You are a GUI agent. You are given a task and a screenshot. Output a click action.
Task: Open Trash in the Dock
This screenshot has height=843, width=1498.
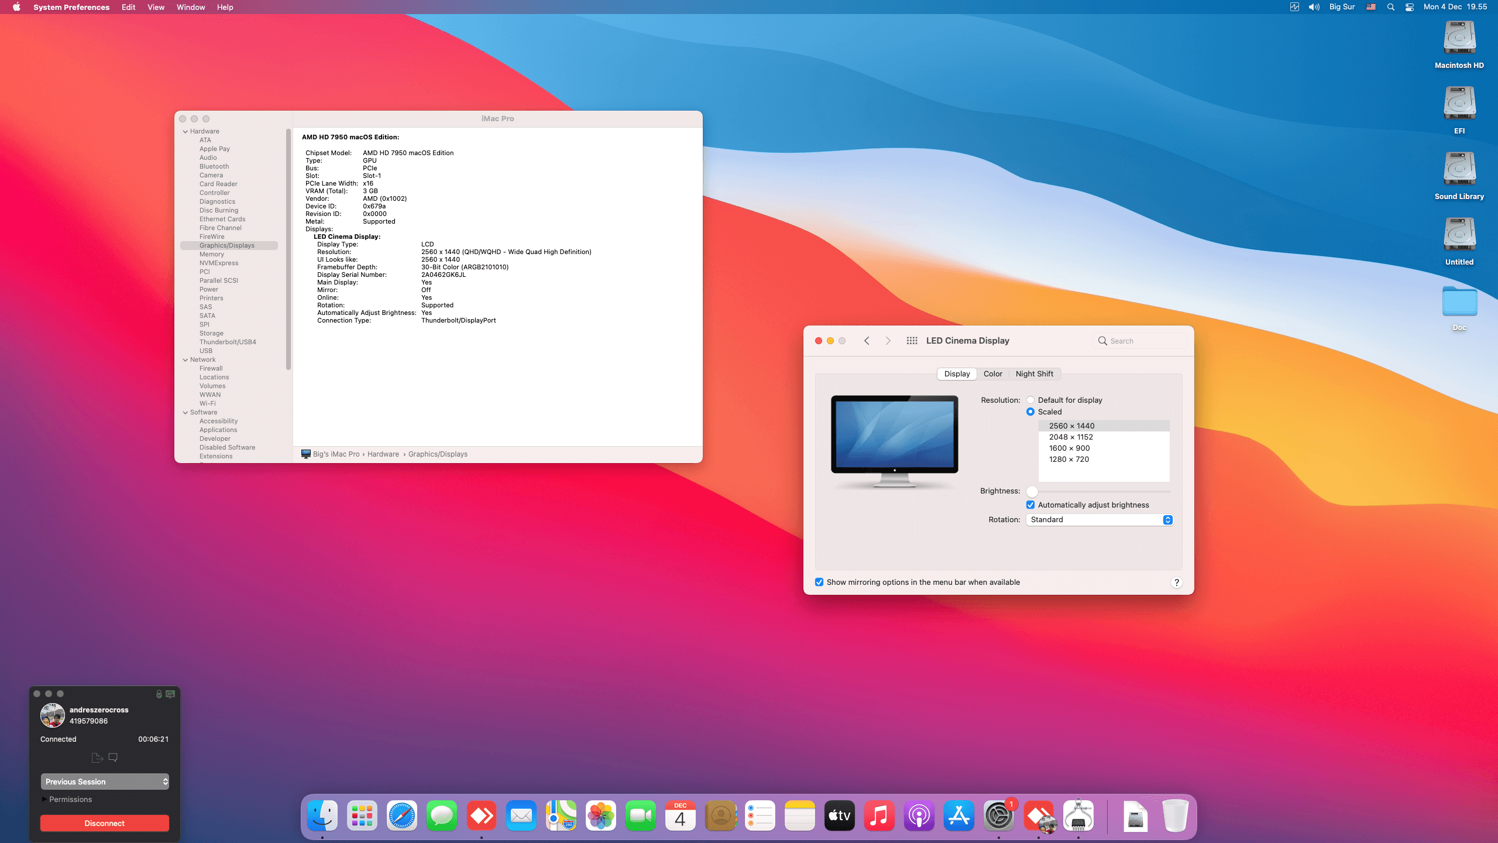point(1175,815)
